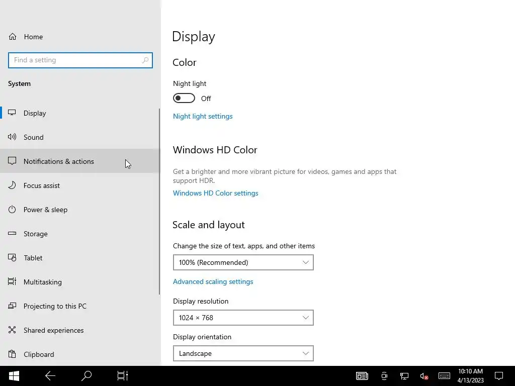Click the 'System' heading text in sidebar
This screenshot has width=515, height=386.
pos(20,83)
